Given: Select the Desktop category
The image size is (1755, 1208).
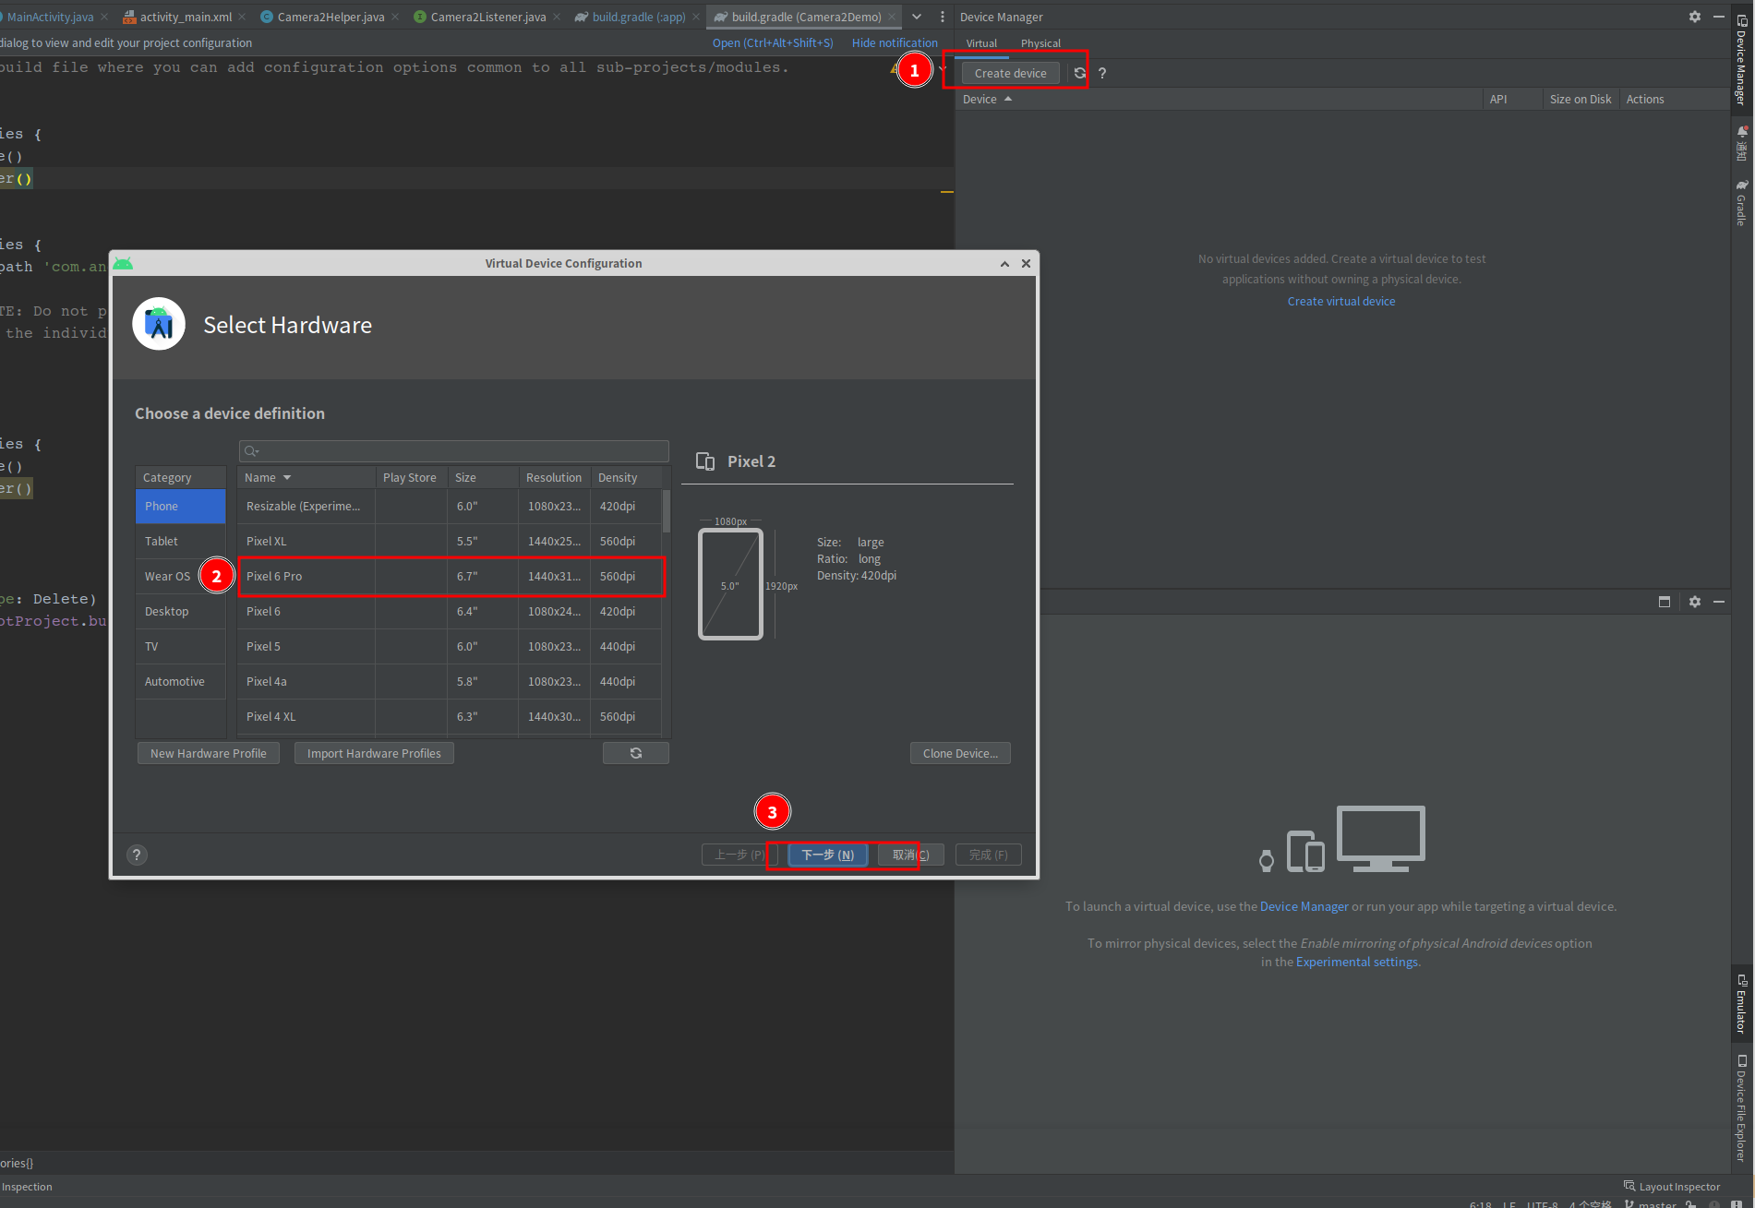Looking at the screenshot, I should (x=181, y=612).
